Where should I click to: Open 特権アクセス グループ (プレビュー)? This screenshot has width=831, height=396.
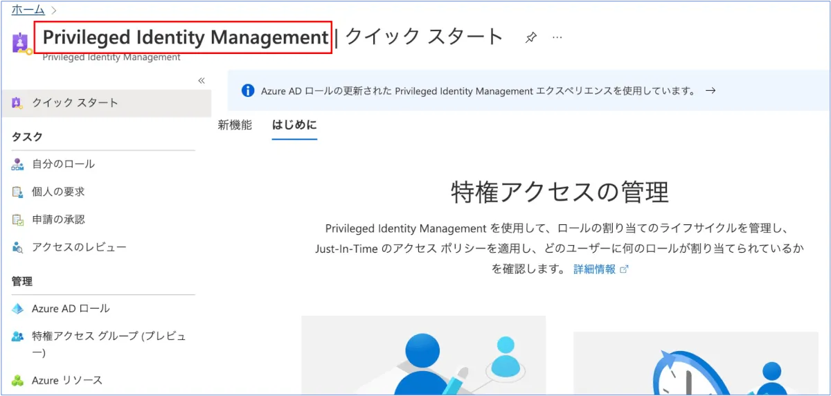[109, 344]
